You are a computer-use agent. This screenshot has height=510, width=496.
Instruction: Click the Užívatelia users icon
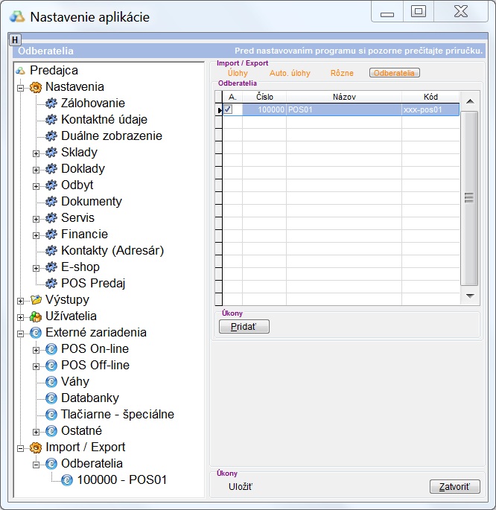pos(35,316)
